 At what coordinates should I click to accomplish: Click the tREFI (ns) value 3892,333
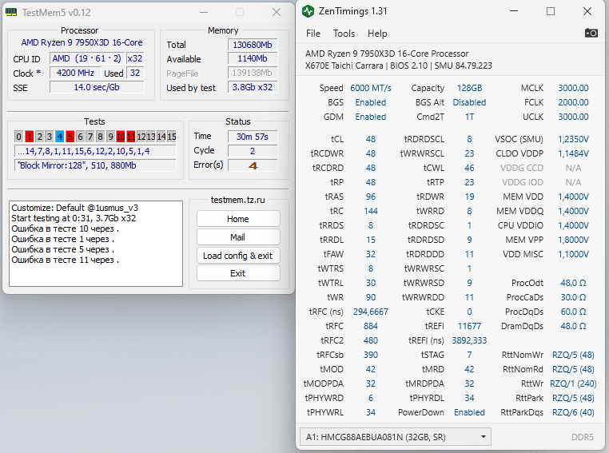tap(469, 340)
